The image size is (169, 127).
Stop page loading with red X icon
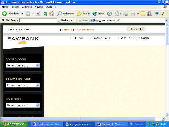[38, 14]
